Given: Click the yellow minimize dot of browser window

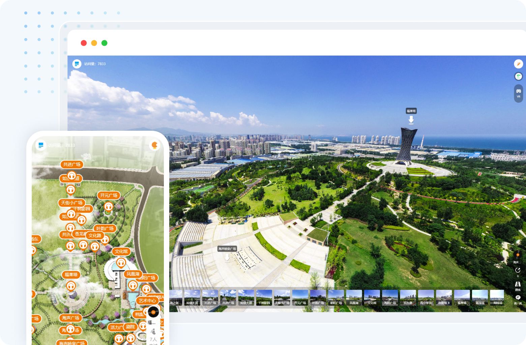Looking at the screenshot, I should (x=94, y=43).
